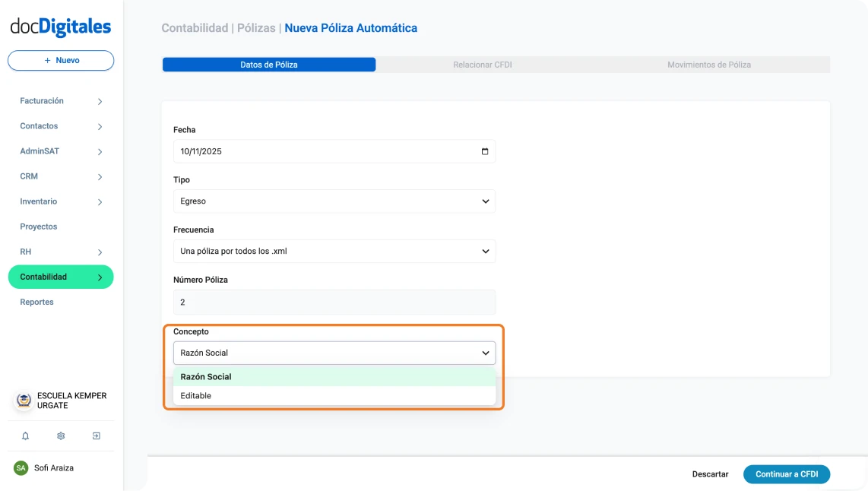Switch to the Relacionar CFDI tab
The width and height of the screenshot is (868, 491).
coord(482,65)
